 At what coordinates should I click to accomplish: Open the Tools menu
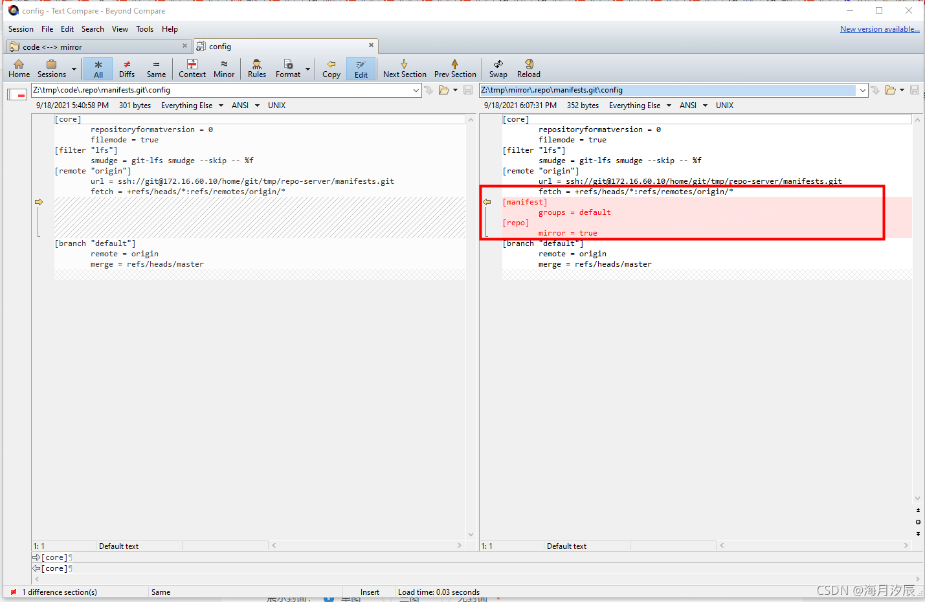[144, 28]
